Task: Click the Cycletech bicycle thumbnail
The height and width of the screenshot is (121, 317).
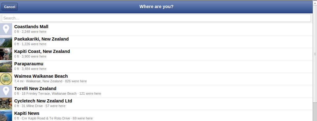Action: click(x=6, y=103)
